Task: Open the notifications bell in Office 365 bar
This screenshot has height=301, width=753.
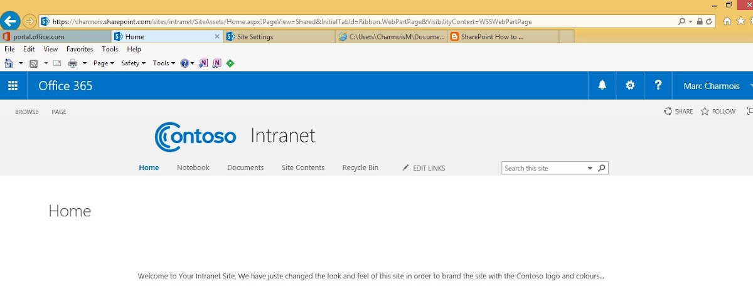Action: pos(602,86)
